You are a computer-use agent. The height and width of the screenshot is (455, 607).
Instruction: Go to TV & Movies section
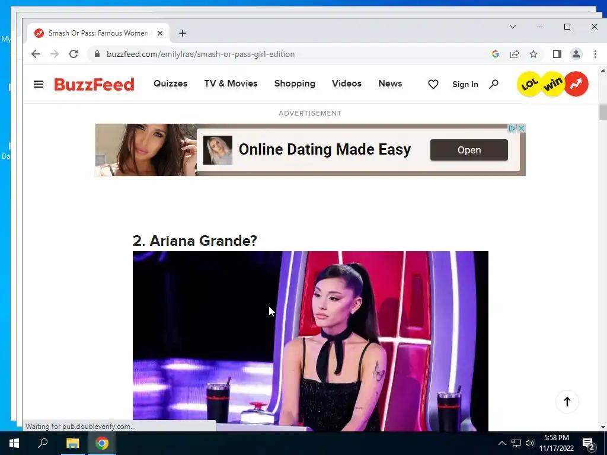click(x=231, y=84)
